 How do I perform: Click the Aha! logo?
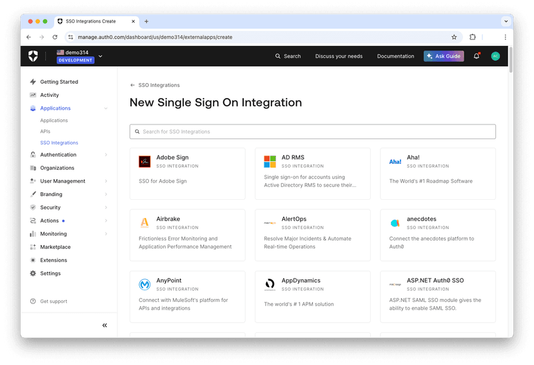(x=395, y=162)
